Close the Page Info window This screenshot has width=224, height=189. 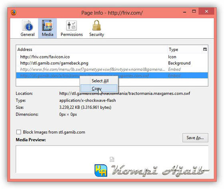tap(206, 11)
